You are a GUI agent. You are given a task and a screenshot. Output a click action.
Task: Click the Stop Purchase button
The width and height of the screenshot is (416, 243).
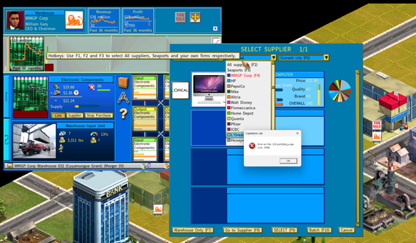(99, 116)
